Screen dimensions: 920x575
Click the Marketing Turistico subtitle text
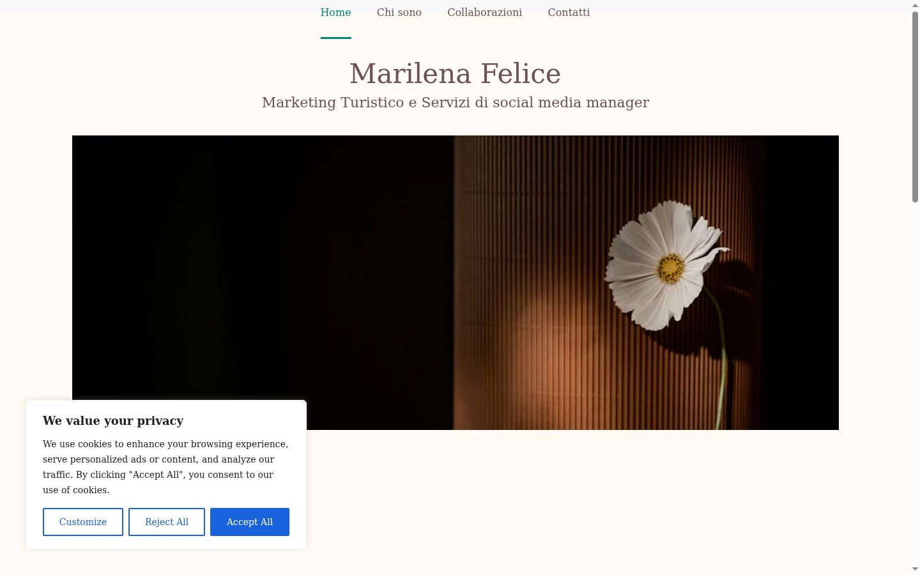tap(456, 102)
